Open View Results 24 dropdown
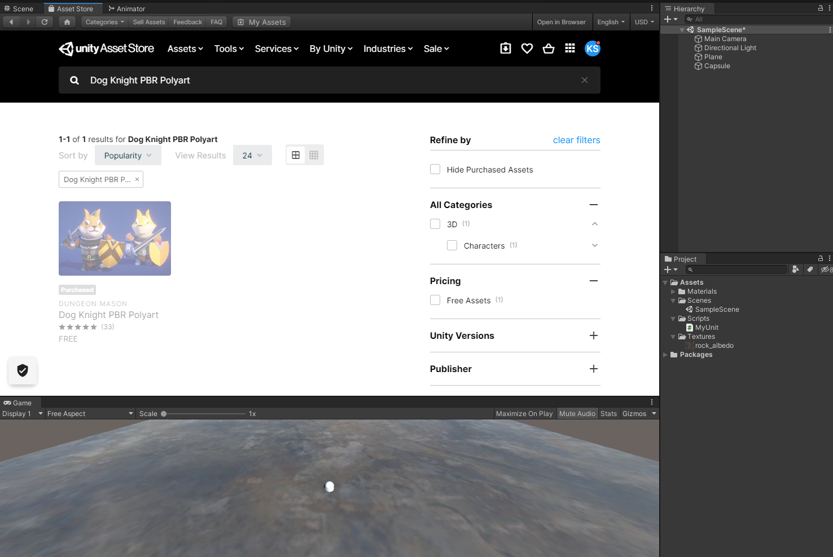The image size is (833, 557). 252,155
